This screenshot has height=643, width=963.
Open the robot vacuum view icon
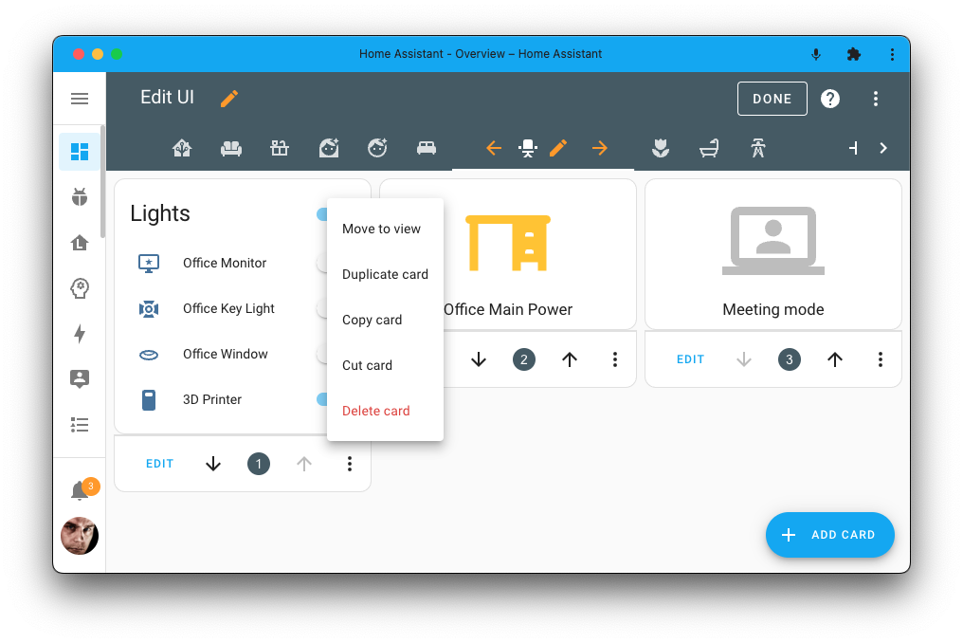pyautogui.click(x=376, y=148)
